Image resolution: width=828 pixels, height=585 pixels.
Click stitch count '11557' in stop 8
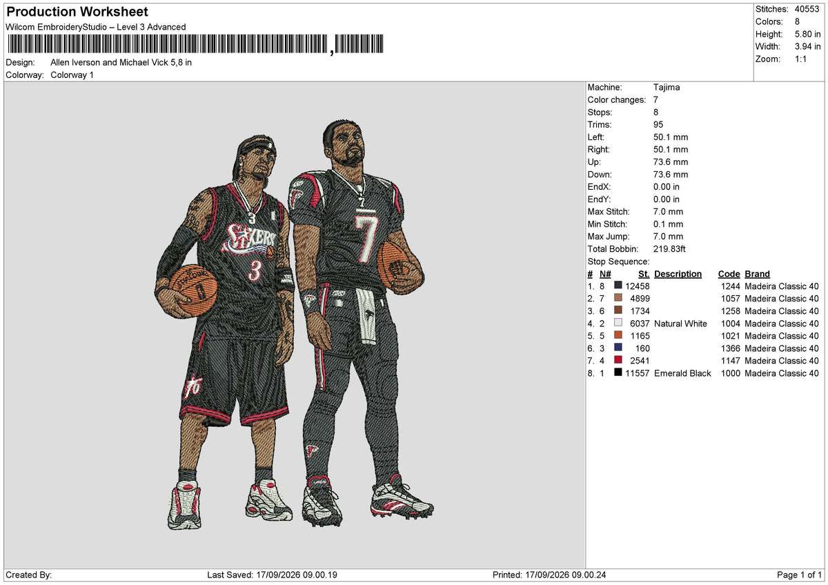pyautogui.click(x=638, y=373)
